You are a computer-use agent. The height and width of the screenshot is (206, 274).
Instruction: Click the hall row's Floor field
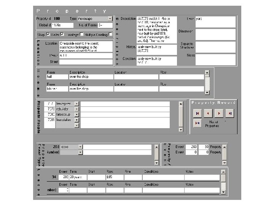(182, 77)
